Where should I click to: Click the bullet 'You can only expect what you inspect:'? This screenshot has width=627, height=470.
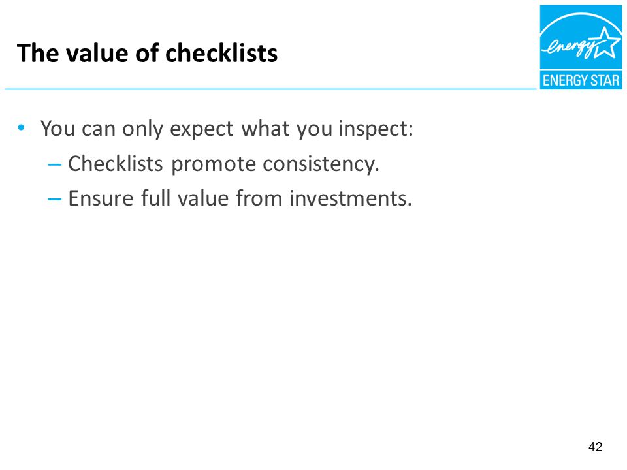pyautogui.click(x=227, y=129)
